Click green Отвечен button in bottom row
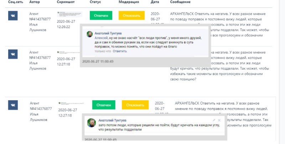Image resolution: width=285 pixels, height=144 pixels. pyautogui.click(x=104, y=105)
